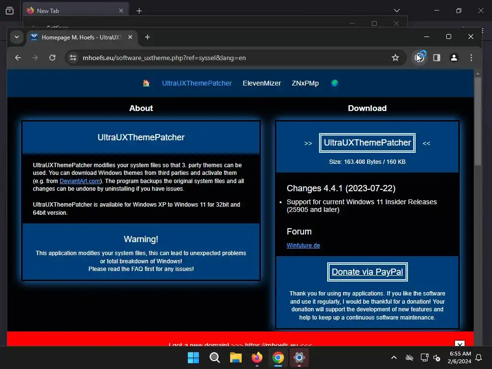Open the ZNxPMp nav menu item

[305, 83]
